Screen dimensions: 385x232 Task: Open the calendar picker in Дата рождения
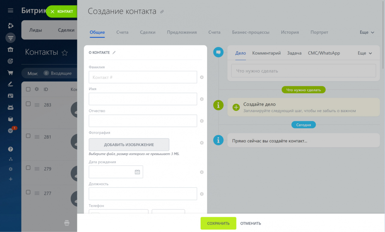click(x=137, y=172)
